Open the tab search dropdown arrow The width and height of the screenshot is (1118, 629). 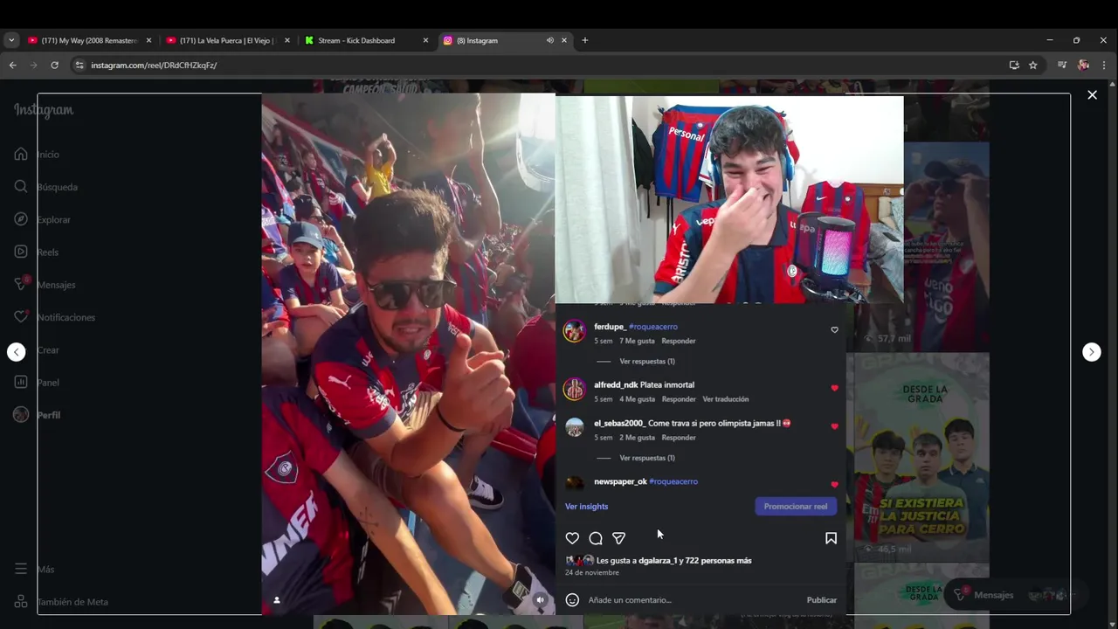[x=11, y=40]
